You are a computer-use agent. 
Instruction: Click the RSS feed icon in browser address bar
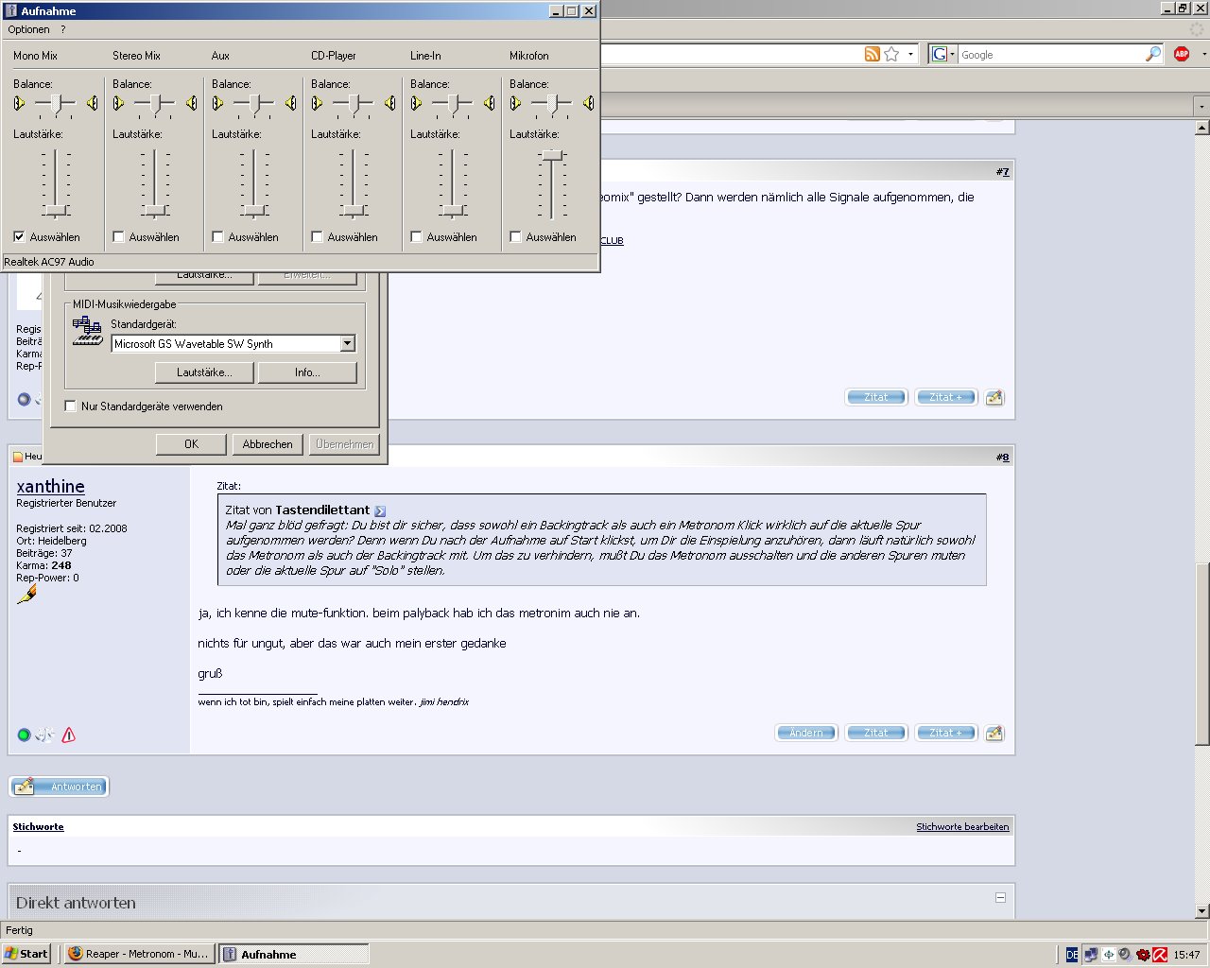(x=873, y=54)
